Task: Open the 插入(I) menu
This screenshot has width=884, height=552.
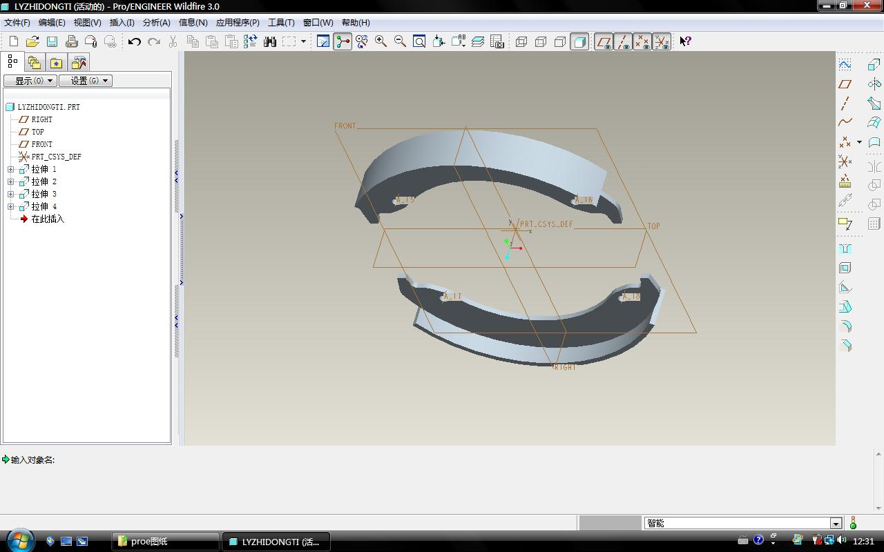Action: click(x=122, y=22)
